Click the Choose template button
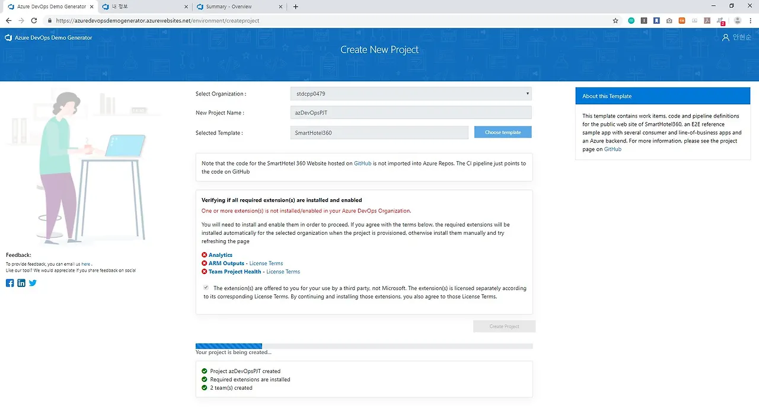The image size is (759, 411). click(x=503, y=132)
